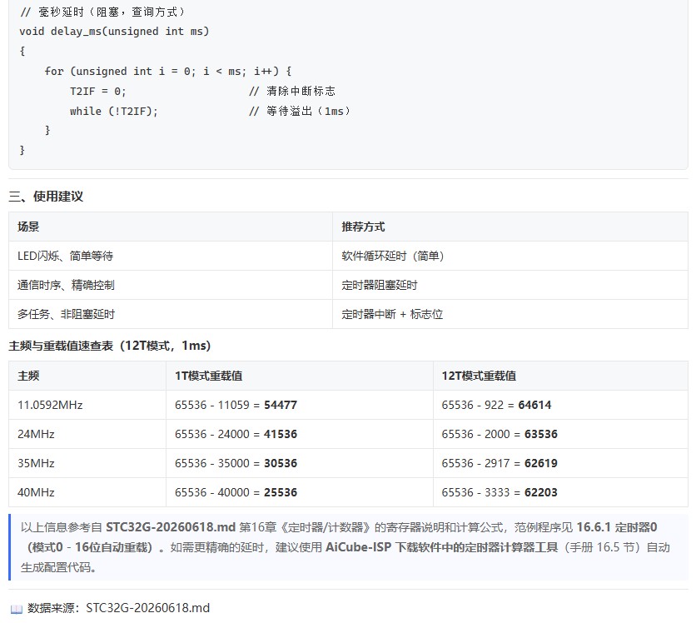Click the value 65536 - 2000 = 63536
This screenshot has height=623, width=696.
pos(500,434)
